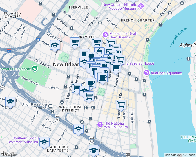Click the Union Passenger Terminal train icon

(51, 106)
